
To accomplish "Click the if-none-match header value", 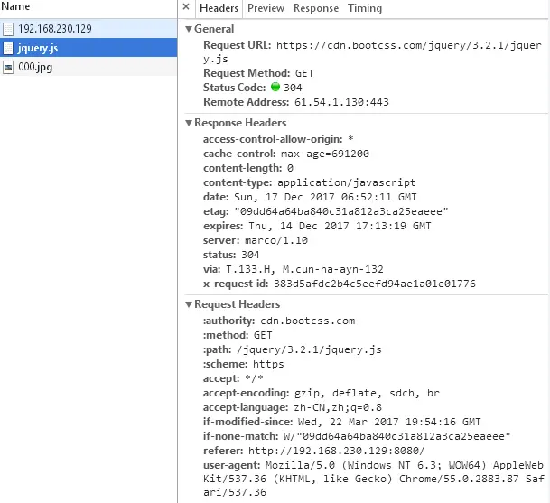I will (x=397, y=436).
